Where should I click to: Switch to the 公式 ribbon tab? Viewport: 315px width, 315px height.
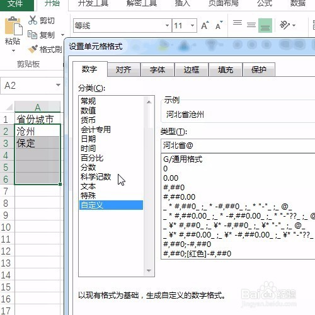[x=265, y=4]
